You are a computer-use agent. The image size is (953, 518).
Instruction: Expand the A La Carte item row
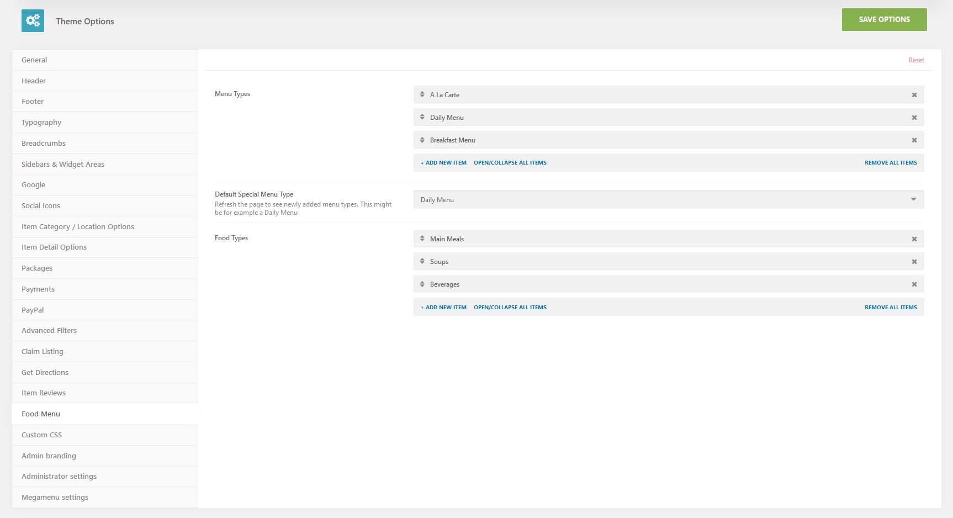[x=669, y=94]
